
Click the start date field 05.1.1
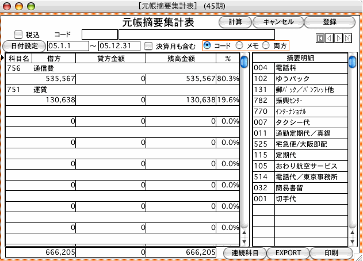(68, 45)
